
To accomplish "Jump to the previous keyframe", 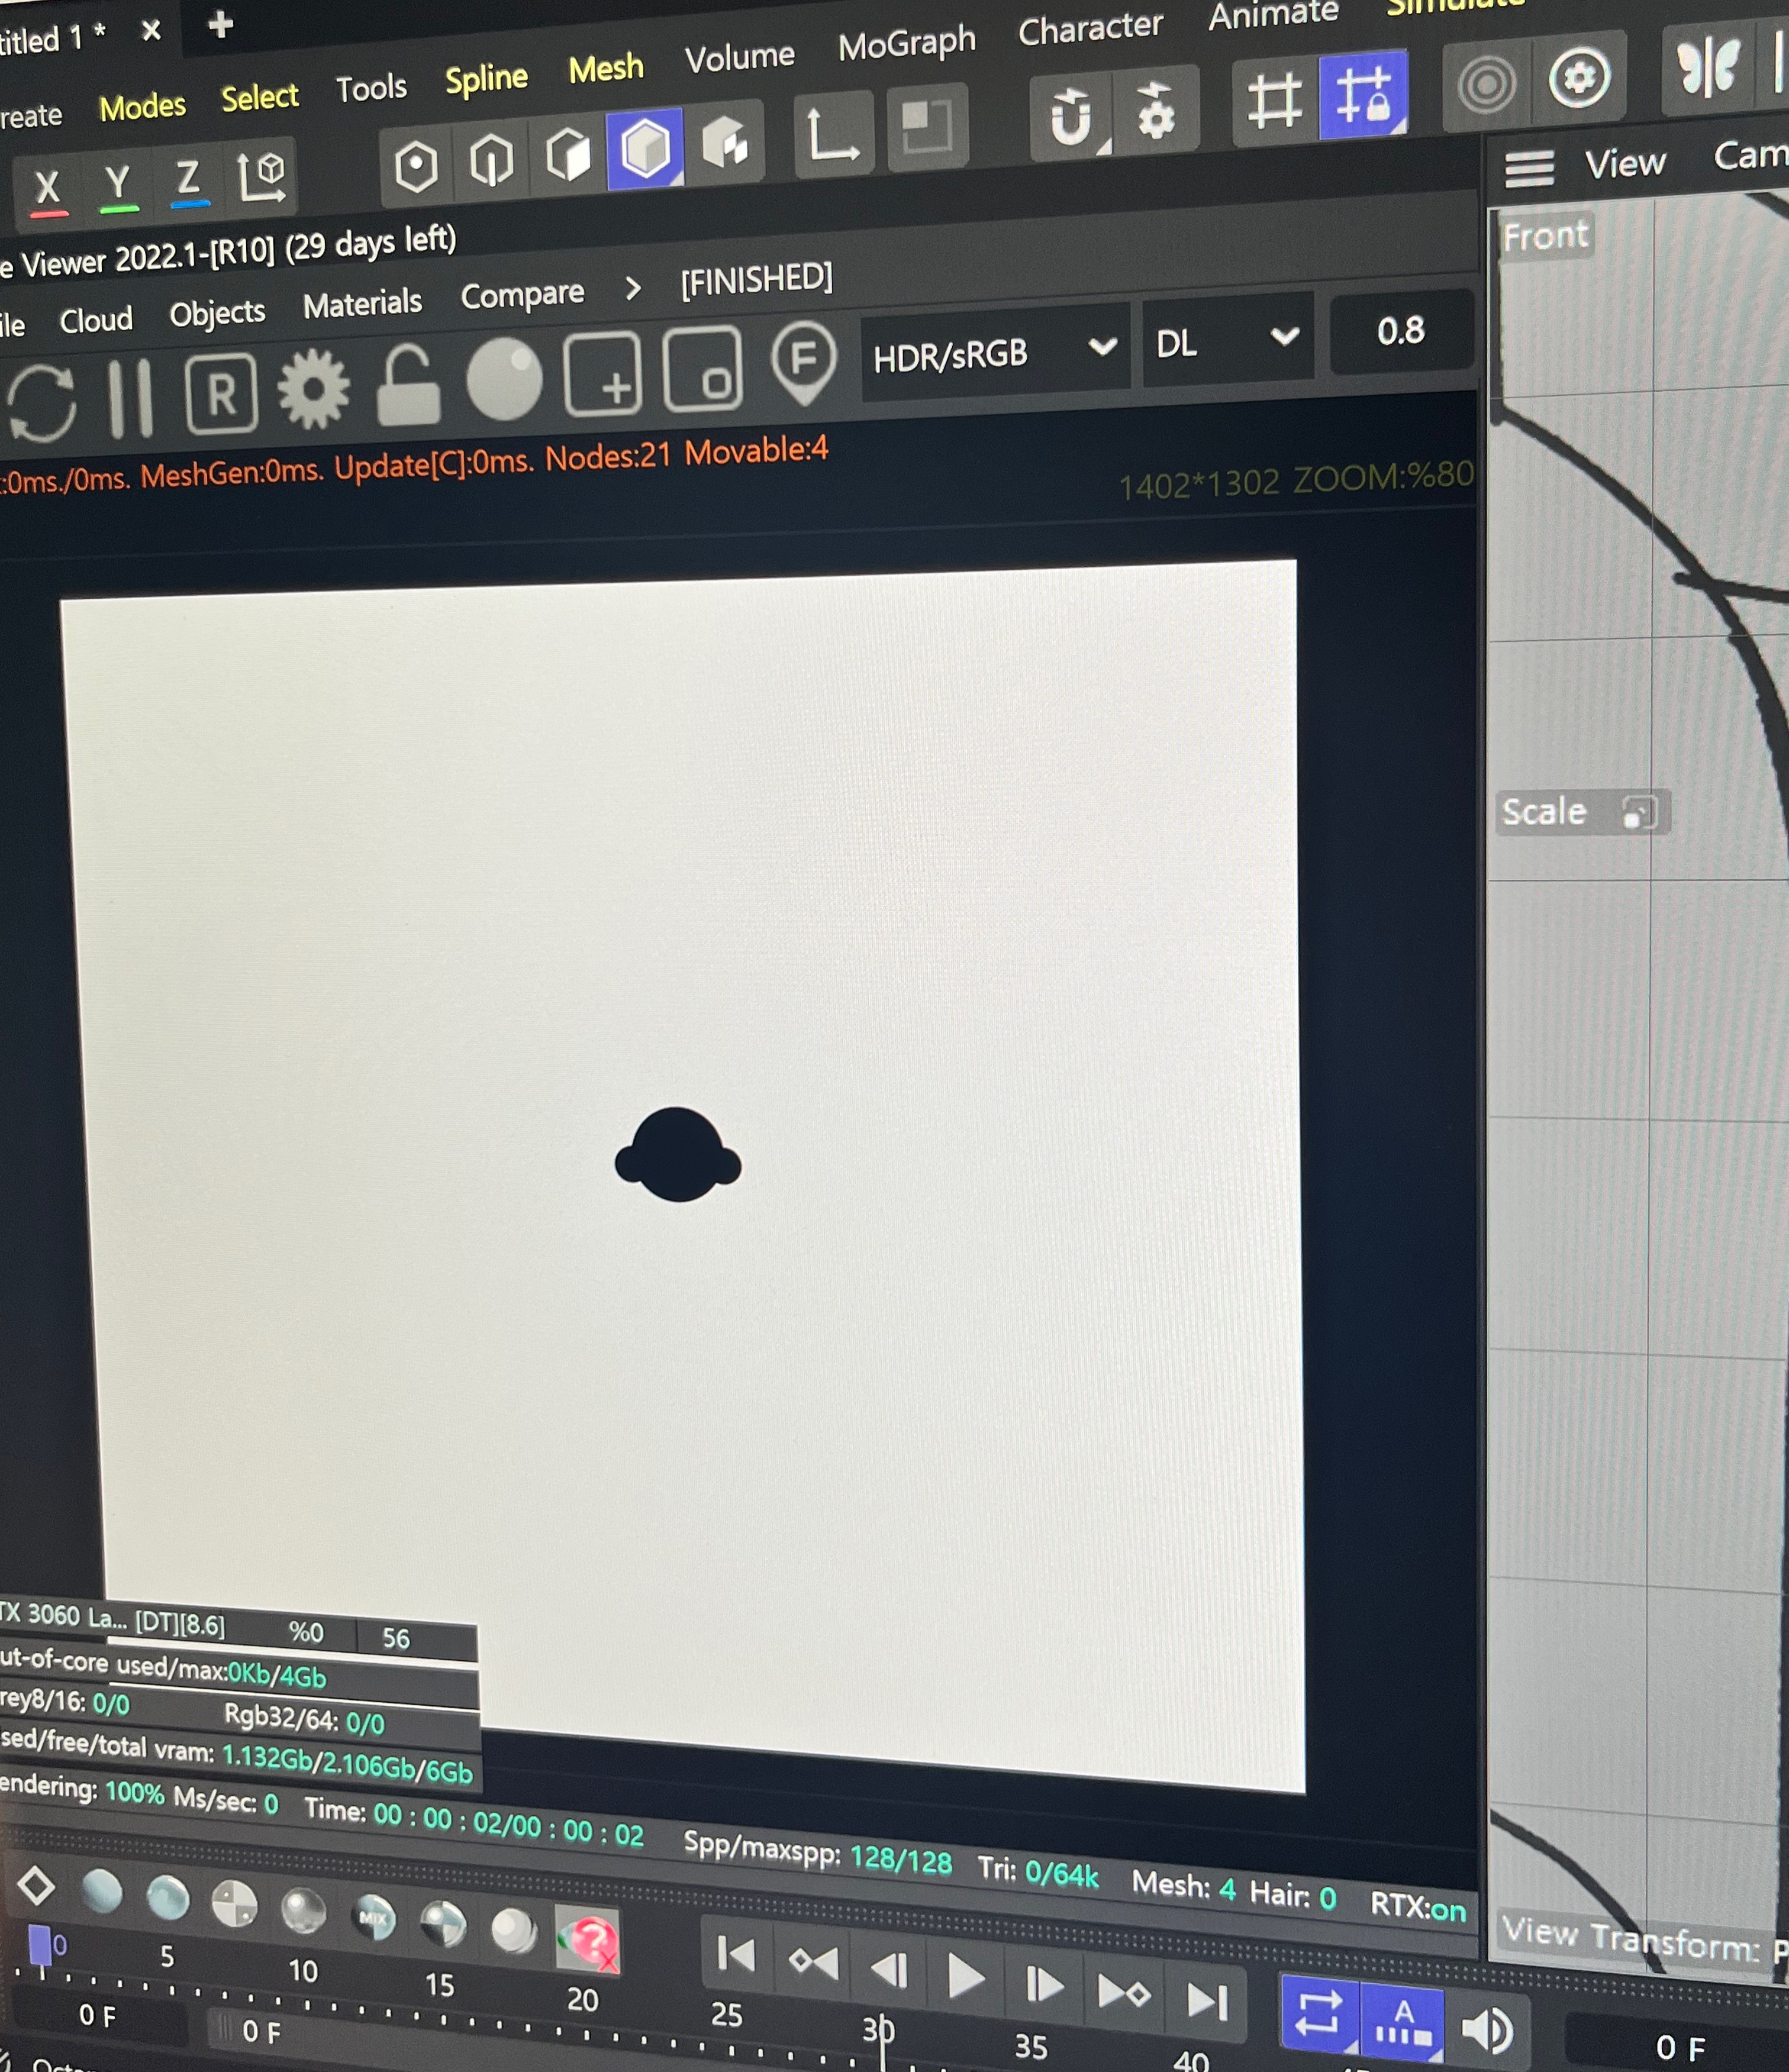I will (x=813, y=1962).
